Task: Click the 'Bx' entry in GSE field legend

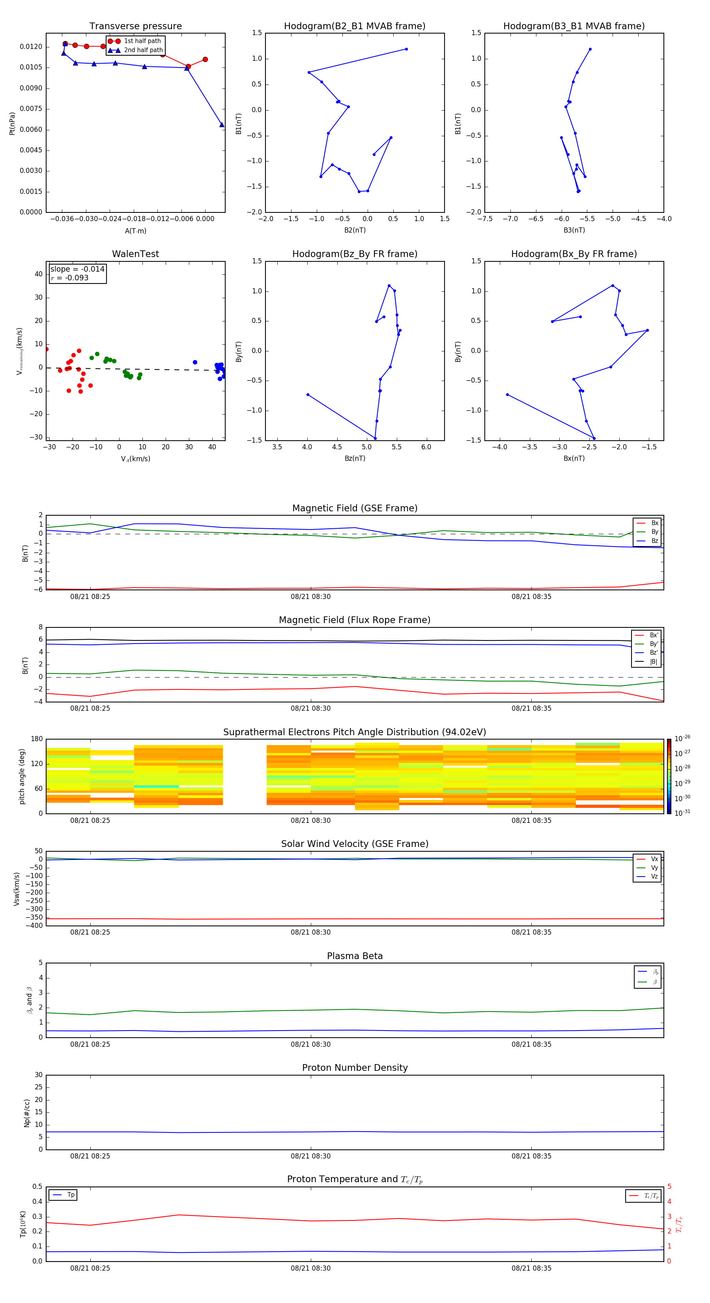Action: pos(647,523)
